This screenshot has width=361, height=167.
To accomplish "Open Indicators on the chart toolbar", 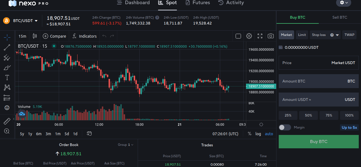I will click(84, 36).
